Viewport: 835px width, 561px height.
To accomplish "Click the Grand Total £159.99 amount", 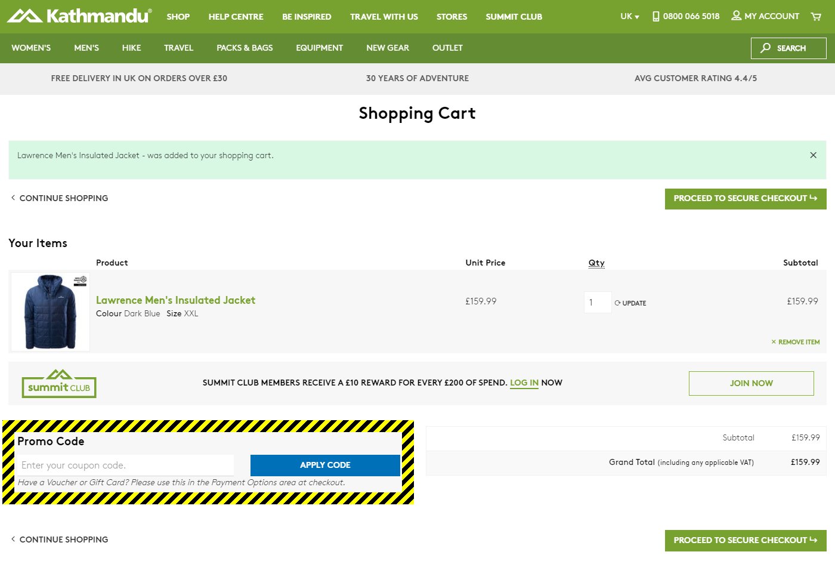I will tap(805, 462).
